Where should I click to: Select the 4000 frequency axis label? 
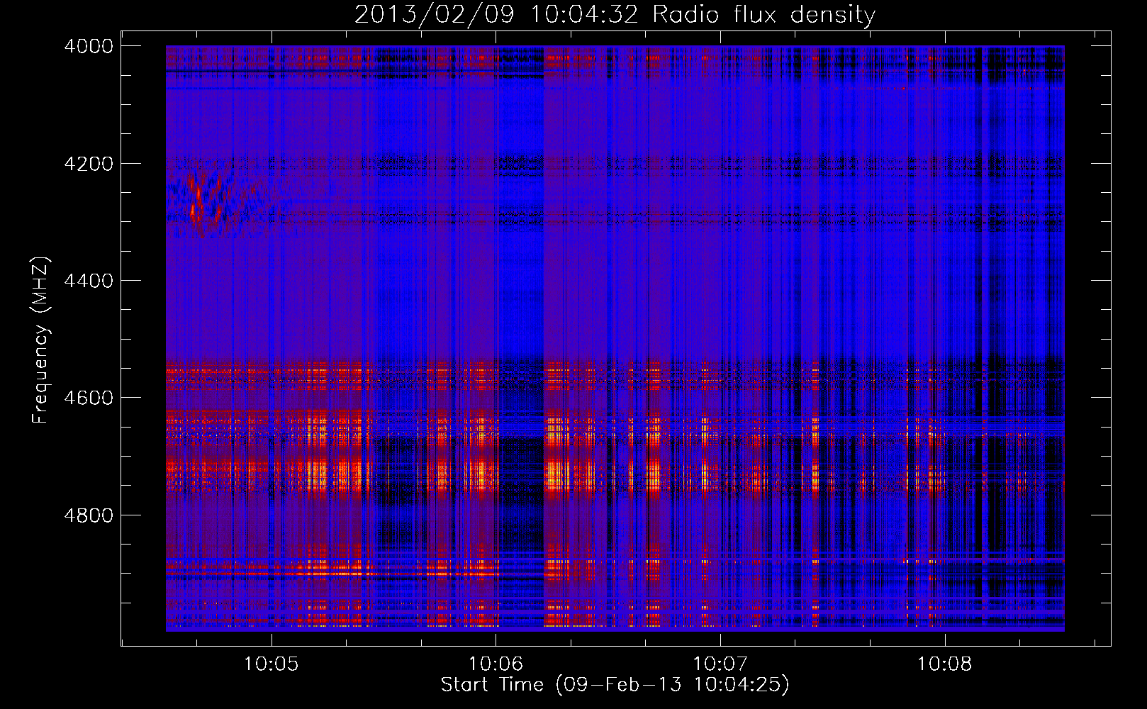coord(88,46)
